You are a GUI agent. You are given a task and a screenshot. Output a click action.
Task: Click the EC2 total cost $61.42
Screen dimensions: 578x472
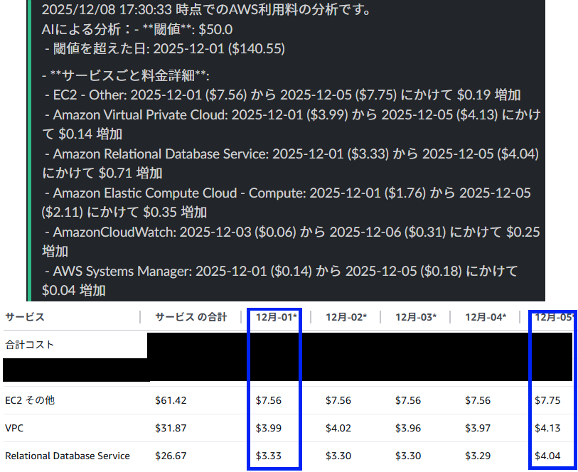coord(171,400)
